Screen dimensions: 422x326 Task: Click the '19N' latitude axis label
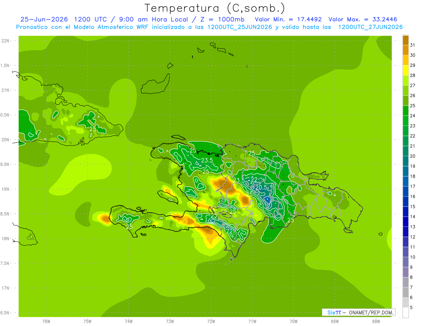click(6, 189)
